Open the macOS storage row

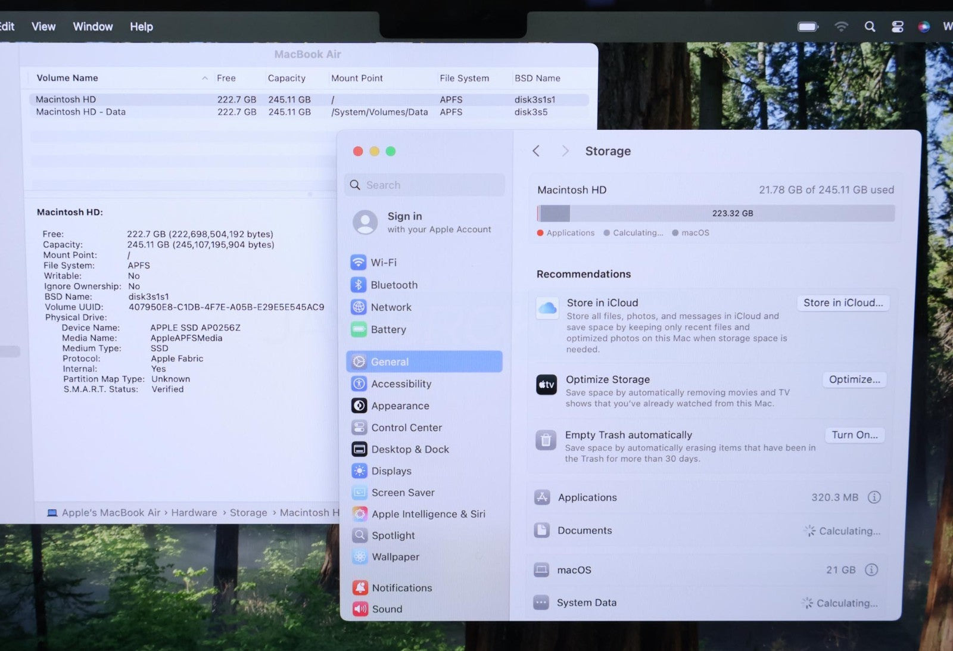tap(707, 570)
